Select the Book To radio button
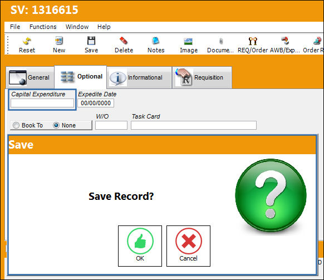324x280 pixels. tap(16, 125)
